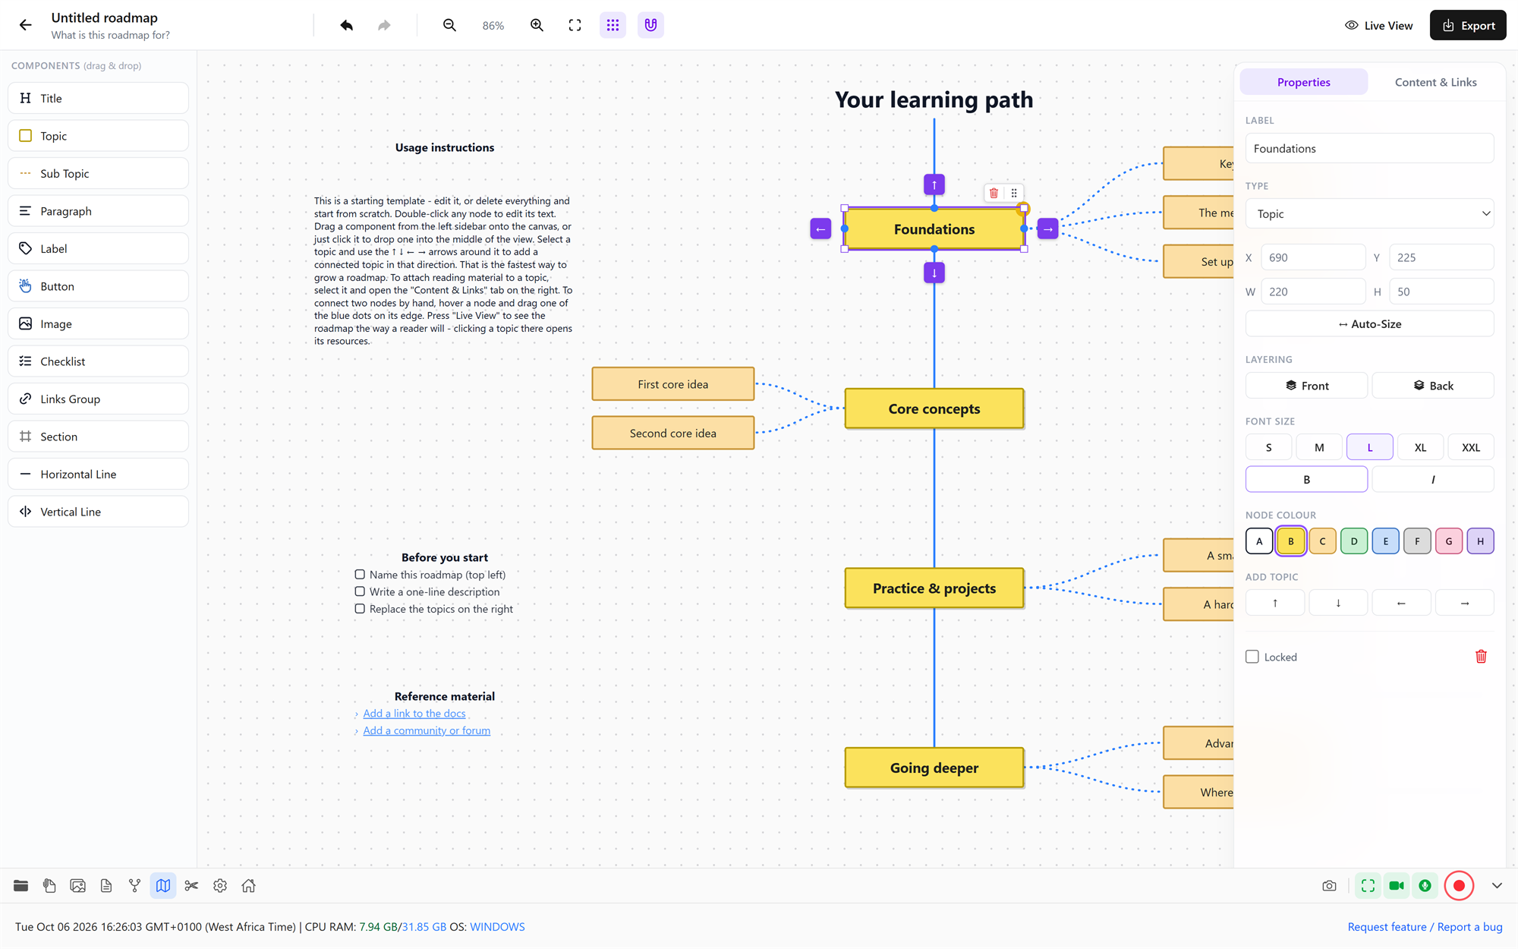This screenshot has width=1518, height=949.
Task: Choose node colour A
Action: (1259, 541)
